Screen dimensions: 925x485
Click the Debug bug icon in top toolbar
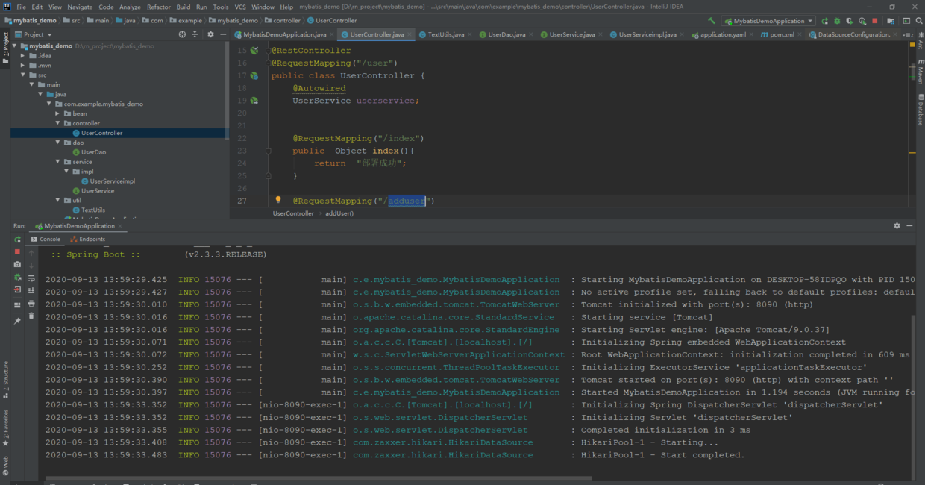coord(837,21)
